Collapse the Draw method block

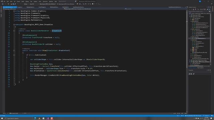[x=14, y=50]
